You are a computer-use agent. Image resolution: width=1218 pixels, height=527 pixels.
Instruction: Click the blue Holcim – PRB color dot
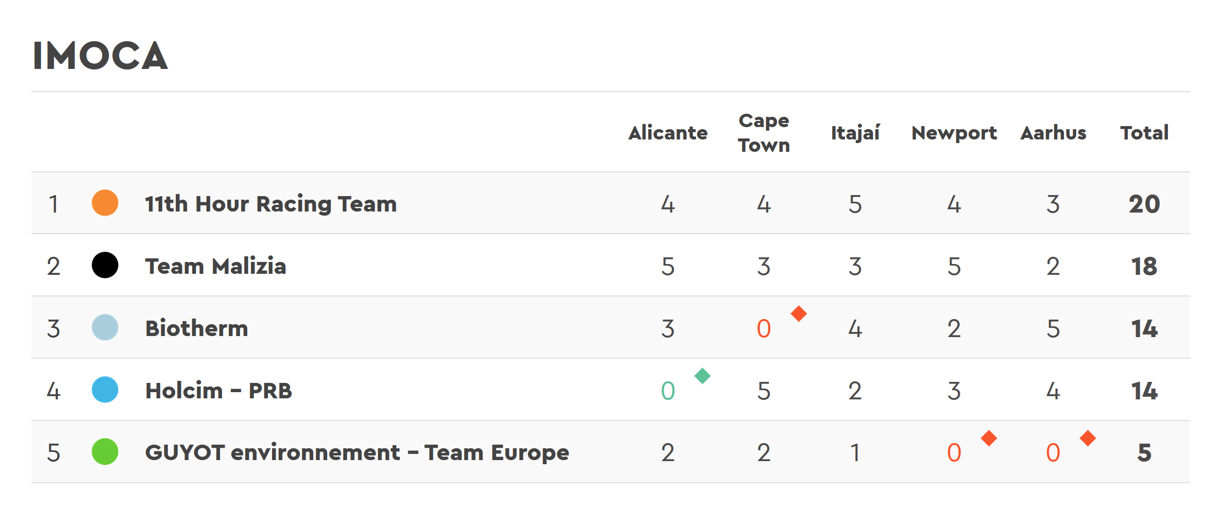105,390
